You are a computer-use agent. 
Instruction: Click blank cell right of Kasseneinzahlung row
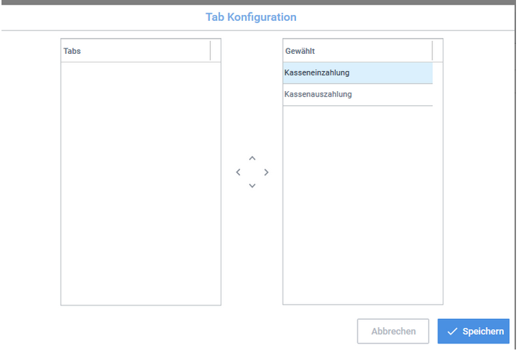pos(437,72)
